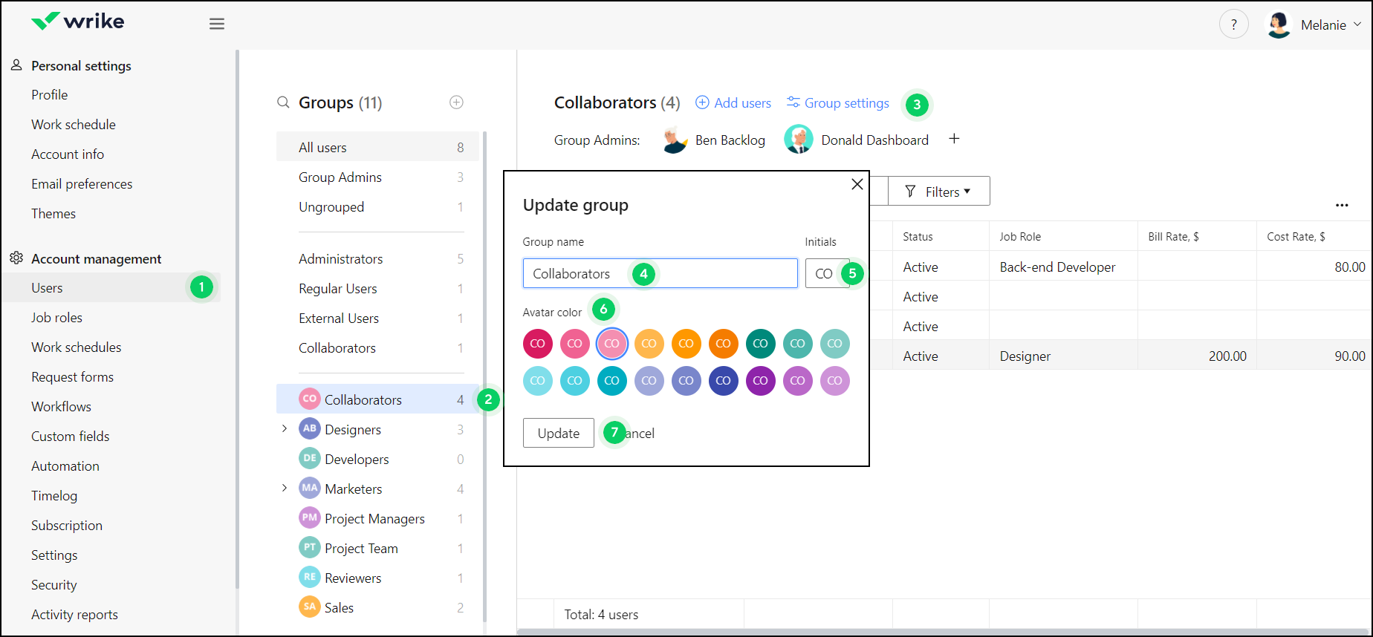Click the Update button
Screen dimensions: 1373x637
tap(558, 434)
